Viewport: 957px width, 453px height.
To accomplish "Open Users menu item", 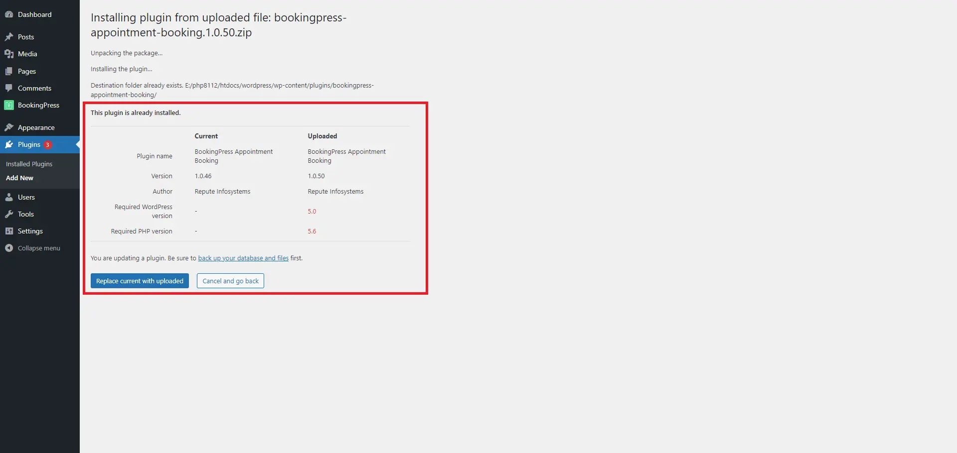I will 40,197.
